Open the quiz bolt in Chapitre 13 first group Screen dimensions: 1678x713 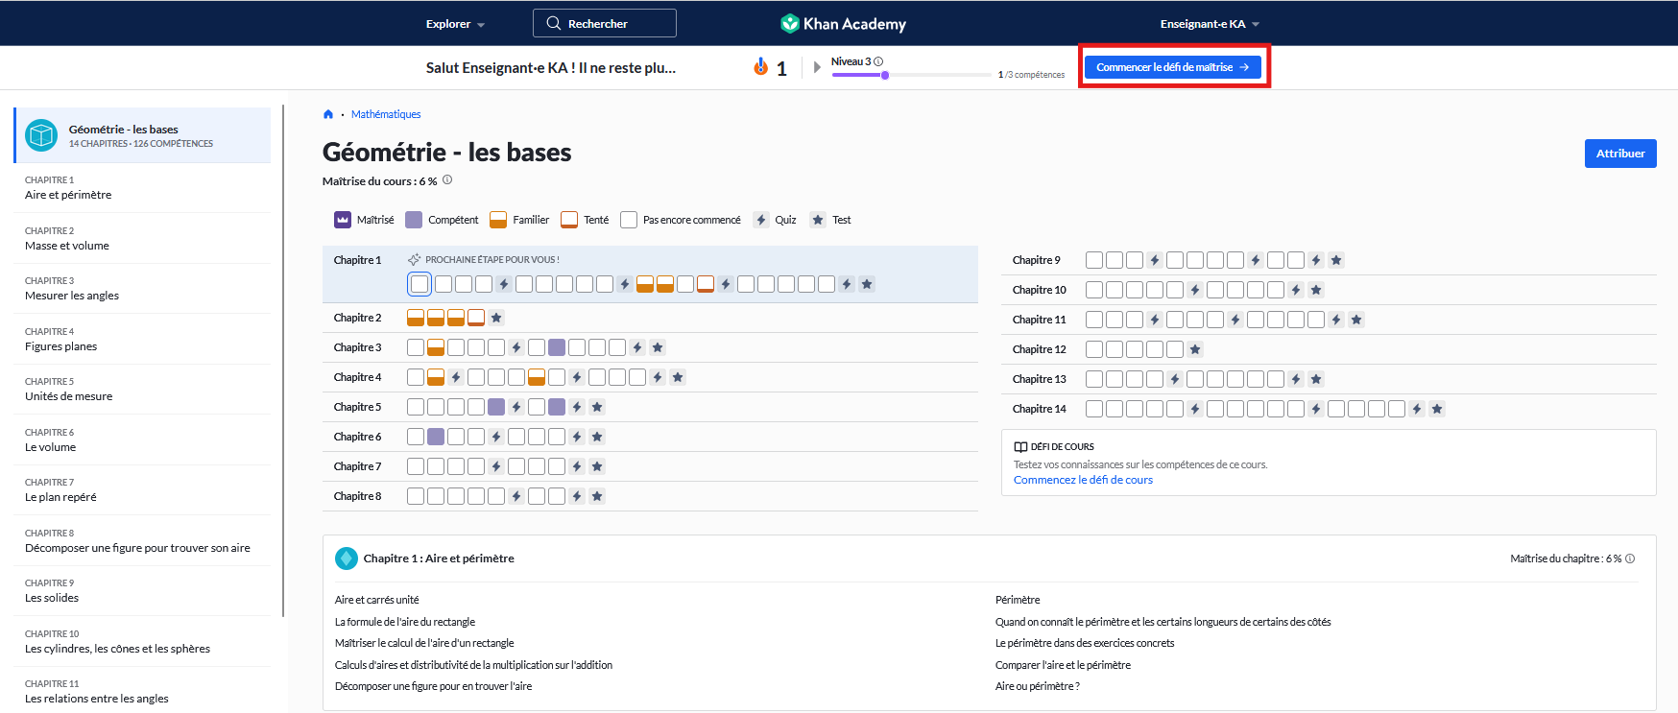pyautogui.click(x=1175, y=379)
